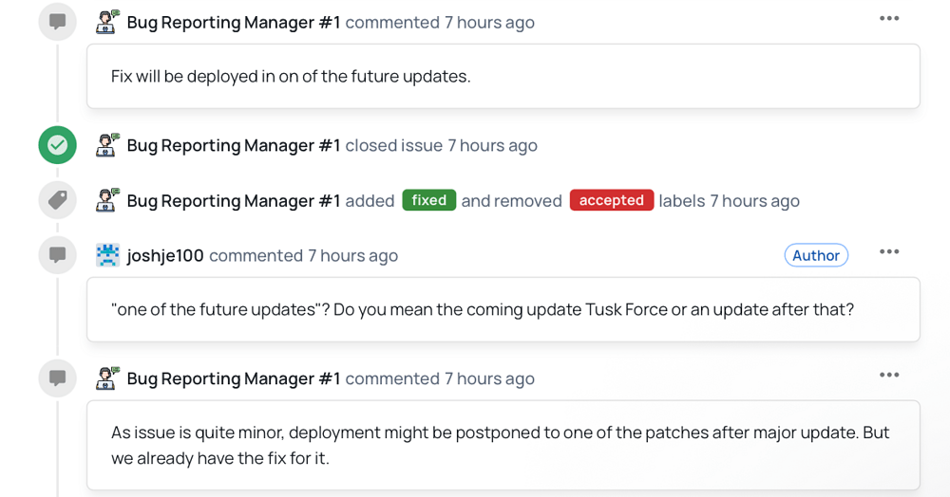Select the red accepted label
This screenshot has width=950, height=497.
[611, 200]
